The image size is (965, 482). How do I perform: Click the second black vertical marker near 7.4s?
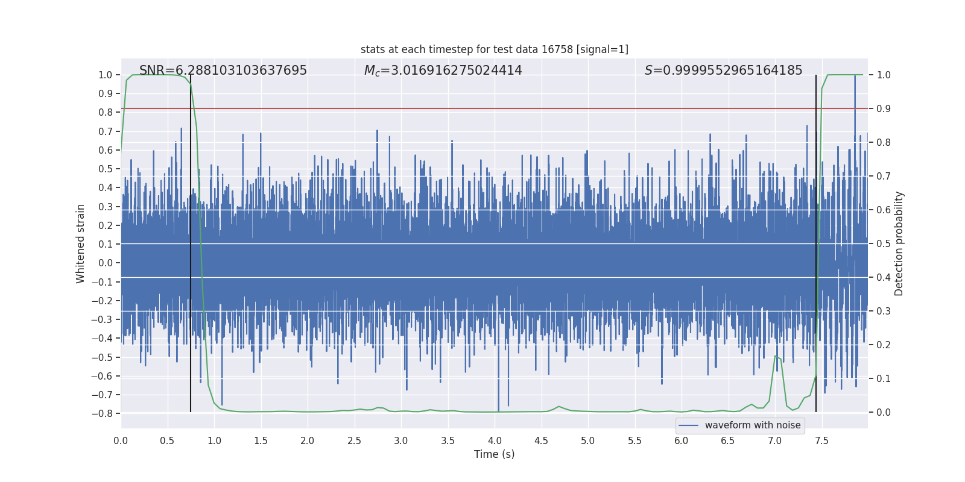click(x=816, y=243)
